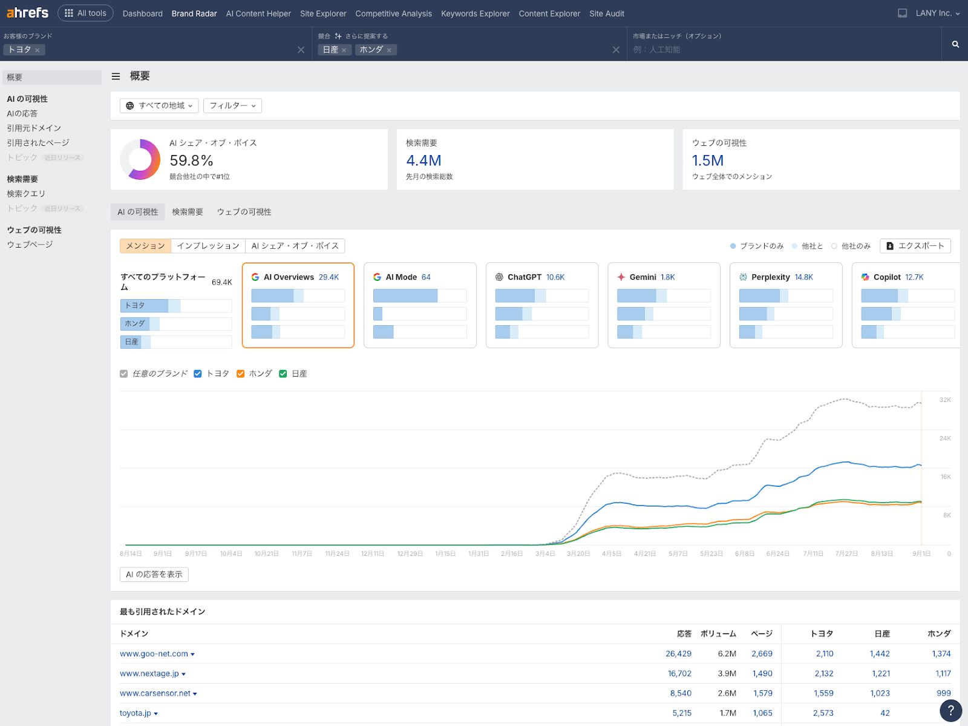
Task: Select the ChatGPT platform card
Action: [x=541, y=305]
